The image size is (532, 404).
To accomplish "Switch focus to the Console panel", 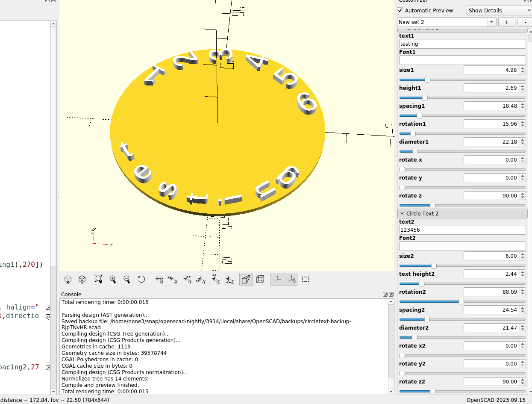I will tap(71, 294).
